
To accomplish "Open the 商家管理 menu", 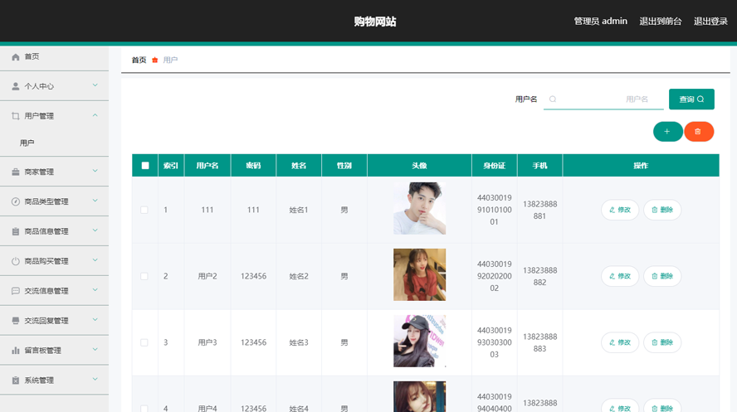I will 54,172.
